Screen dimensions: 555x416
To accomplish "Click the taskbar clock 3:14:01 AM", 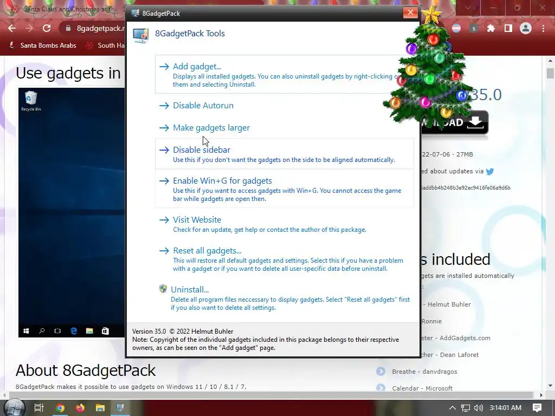I will pos(506,408).
